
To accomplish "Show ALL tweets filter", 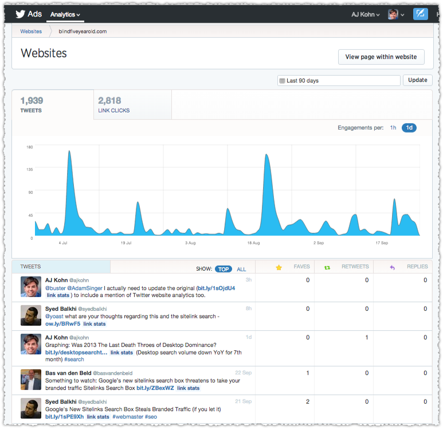I will pos(241,269).
